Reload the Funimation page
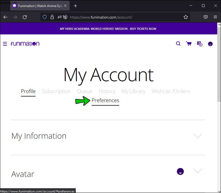 (25, 17)
